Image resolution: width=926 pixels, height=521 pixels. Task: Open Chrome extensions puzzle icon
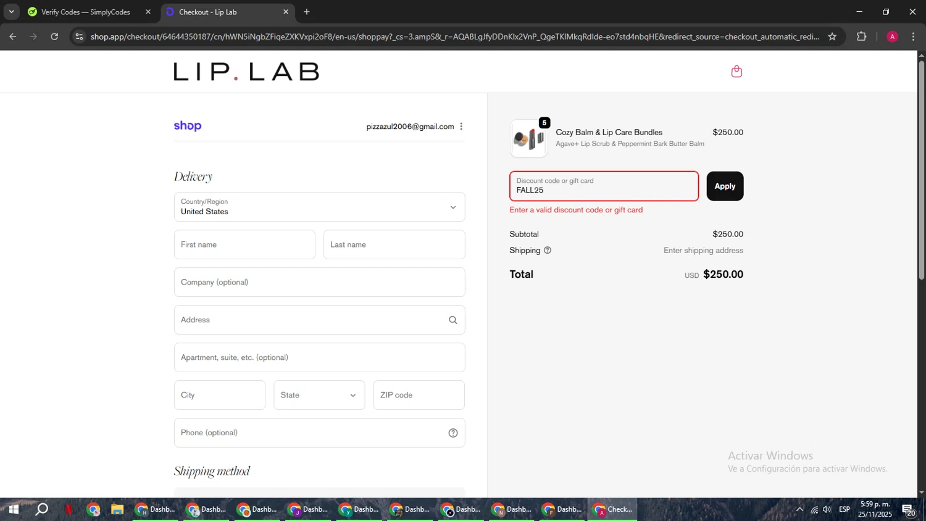point(862,36)
